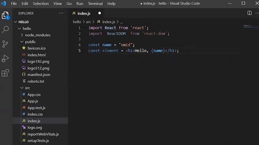Screen dimensions: 259x145
Task: Click the image icon of logo192.png
Action: [24, 61]
